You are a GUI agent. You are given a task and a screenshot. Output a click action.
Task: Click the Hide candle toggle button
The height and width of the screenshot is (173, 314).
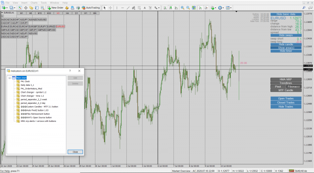click(x=286, y=44)
